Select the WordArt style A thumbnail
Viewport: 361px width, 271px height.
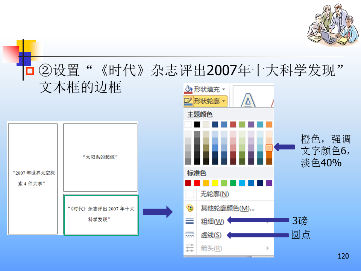pos(248,100)
